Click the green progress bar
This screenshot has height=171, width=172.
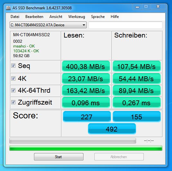tap(86, 148)
